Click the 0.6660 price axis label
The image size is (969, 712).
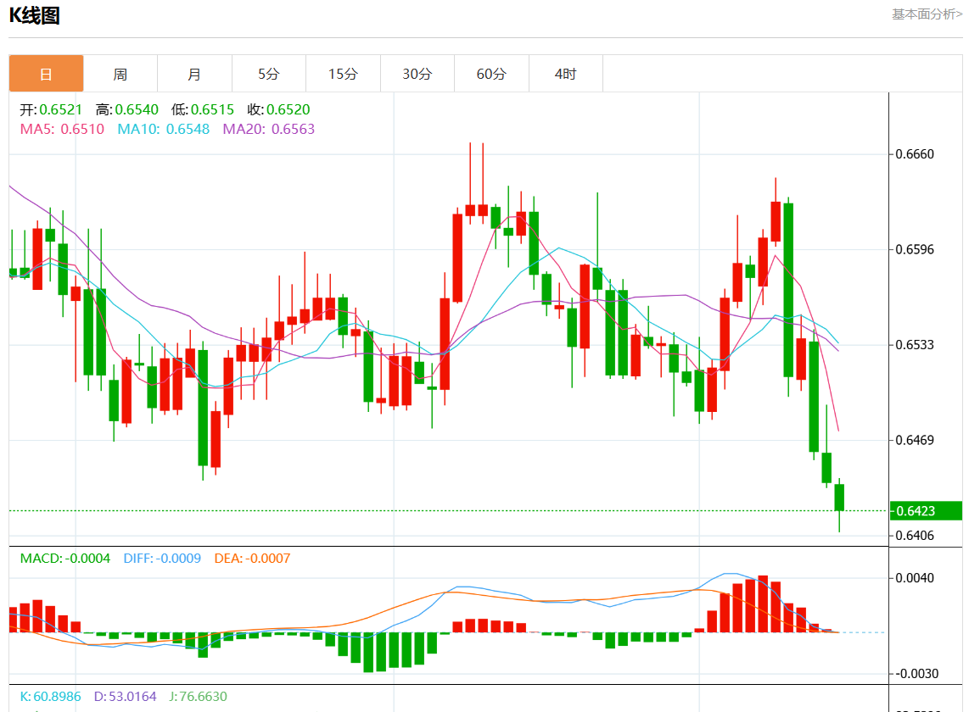[x=915, y=153]
